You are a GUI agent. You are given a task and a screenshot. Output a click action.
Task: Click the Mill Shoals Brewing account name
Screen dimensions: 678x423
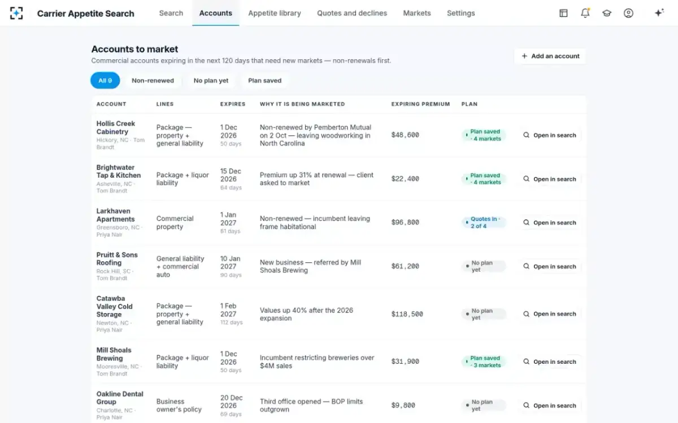pos(114,354)
